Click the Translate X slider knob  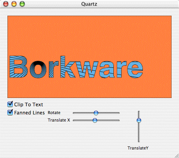pyautogui.click(x=95, y=120)
